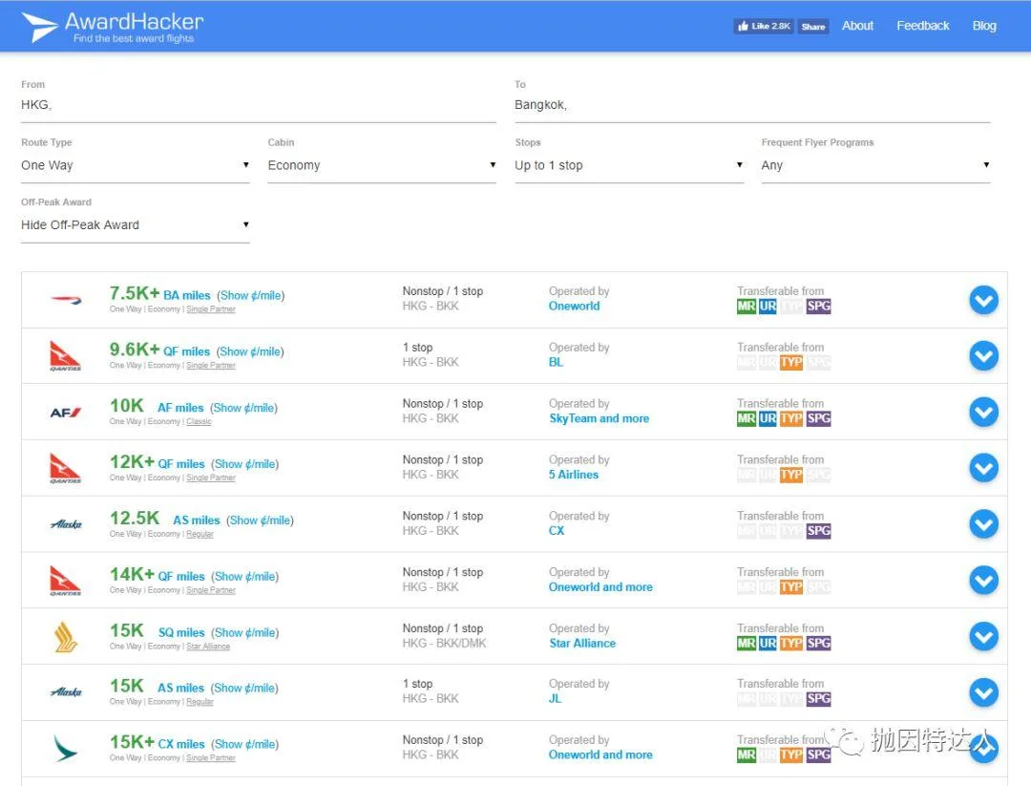The width and height of the screenshot is (1031, 786).
Task: Click SPG badge in SQ miles row
Action: point(819,644)
